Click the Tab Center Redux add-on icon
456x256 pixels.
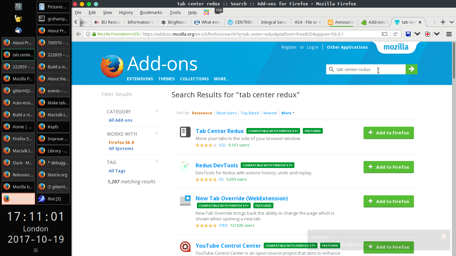185,132
